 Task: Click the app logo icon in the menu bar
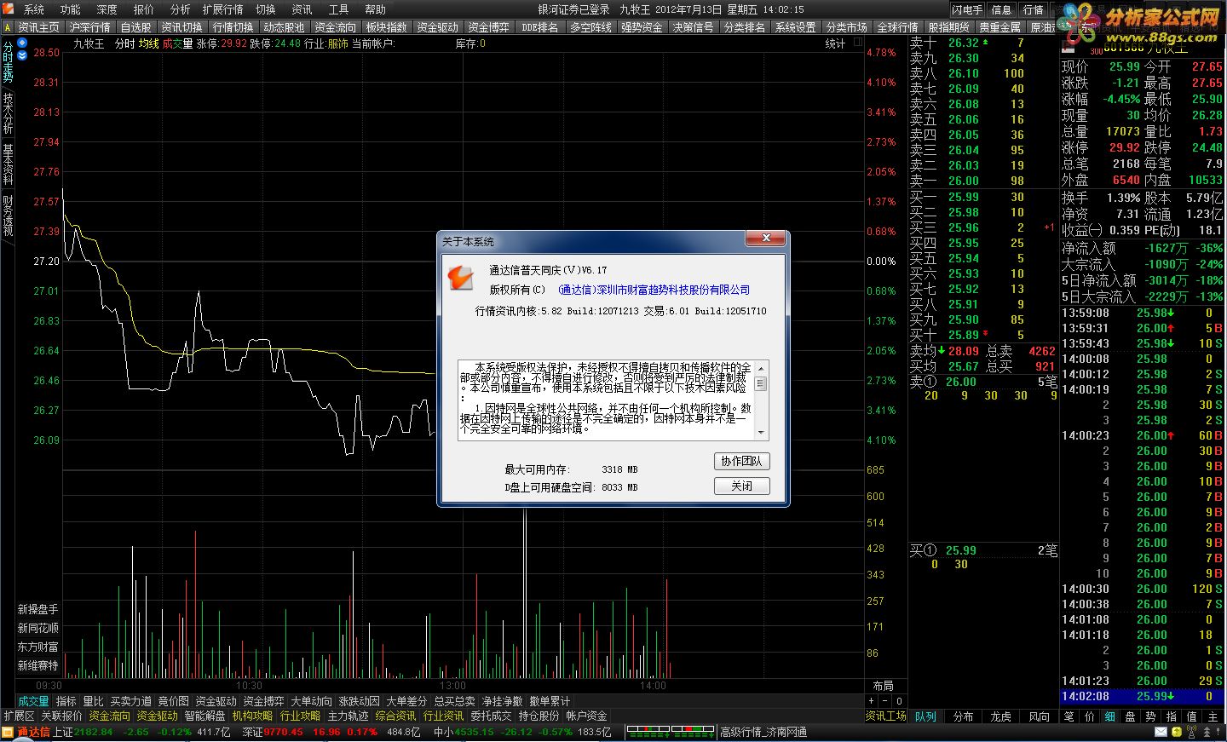pos(8,9)
